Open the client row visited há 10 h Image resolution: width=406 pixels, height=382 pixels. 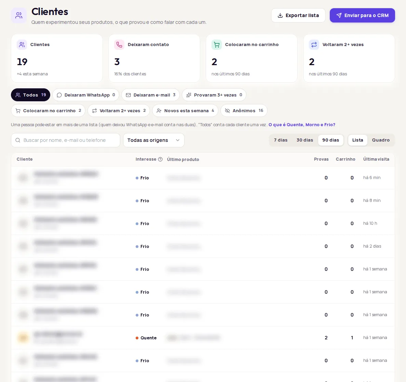click(x=203, y=223)
